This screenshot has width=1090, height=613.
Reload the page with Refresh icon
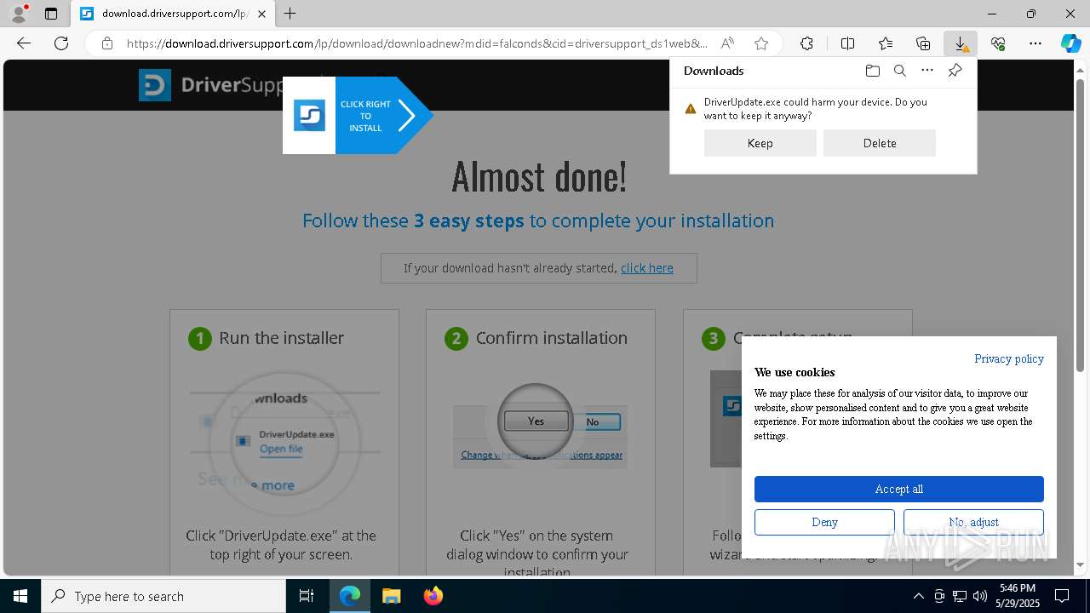(61, 43)
